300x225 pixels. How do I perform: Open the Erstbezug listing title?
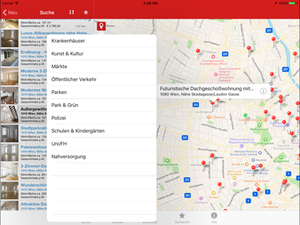(34, 52)
